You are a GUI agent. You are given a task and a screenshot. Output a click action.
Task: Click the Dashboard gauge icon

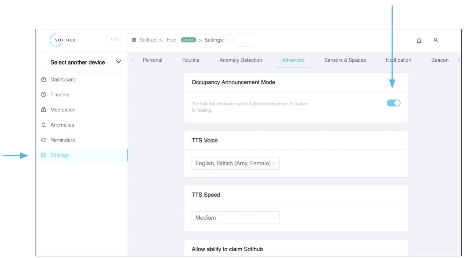tap(43, 79)
